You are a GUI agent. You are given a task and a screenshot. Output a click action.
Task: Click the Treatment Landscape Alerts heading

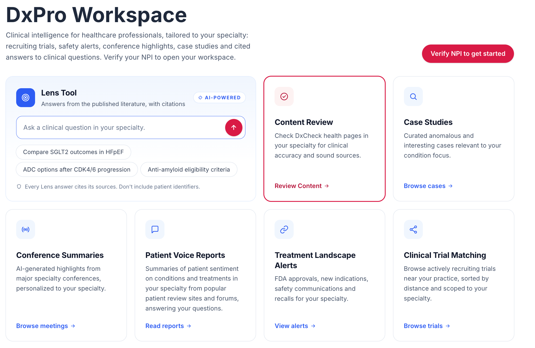point(315,260)
